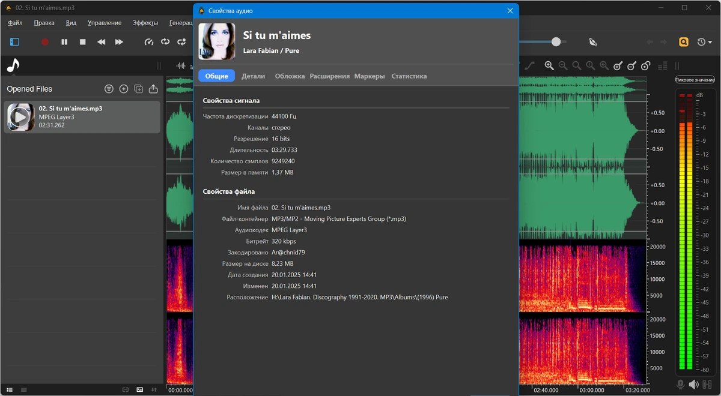Close the Свойства аудио dialog
721x396 pixels.
[510, 10]
